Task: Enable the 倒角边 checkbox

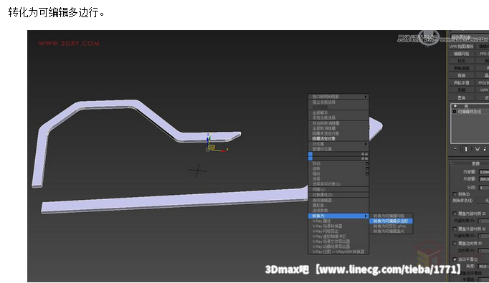Action: point(455,194)
